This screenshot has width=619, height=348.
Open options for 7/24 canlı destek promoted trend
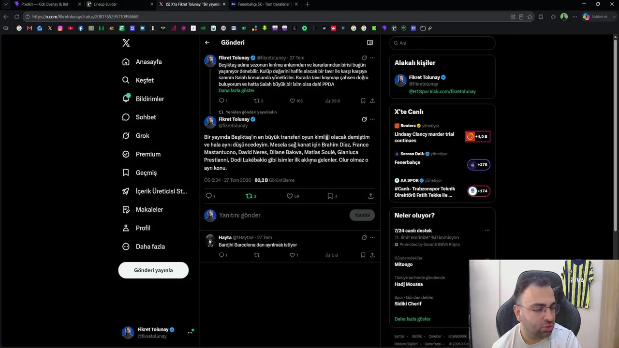click(x=487, y=230)
